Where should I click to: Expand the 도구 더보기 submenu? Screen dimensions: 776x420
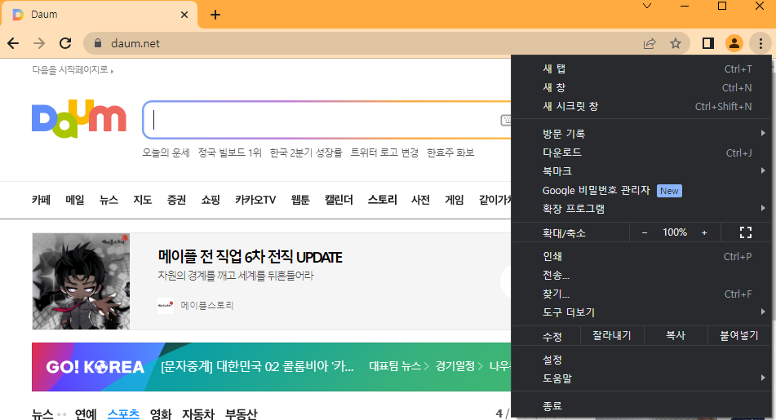click(641, 312)
